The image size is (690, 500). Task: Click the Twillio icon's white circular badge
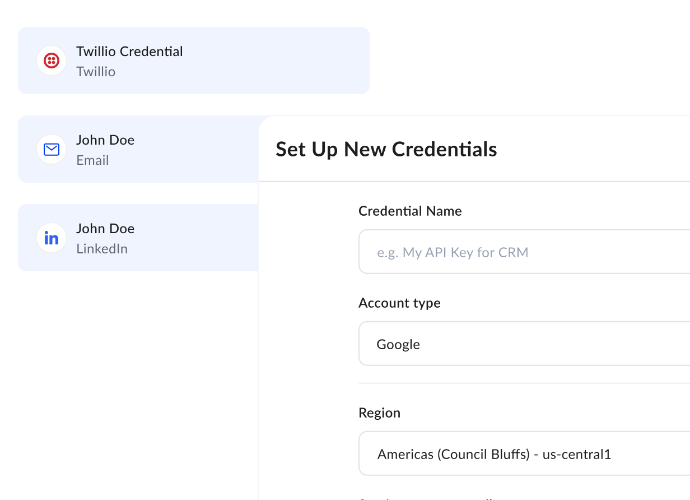click(x=51, y=61)
